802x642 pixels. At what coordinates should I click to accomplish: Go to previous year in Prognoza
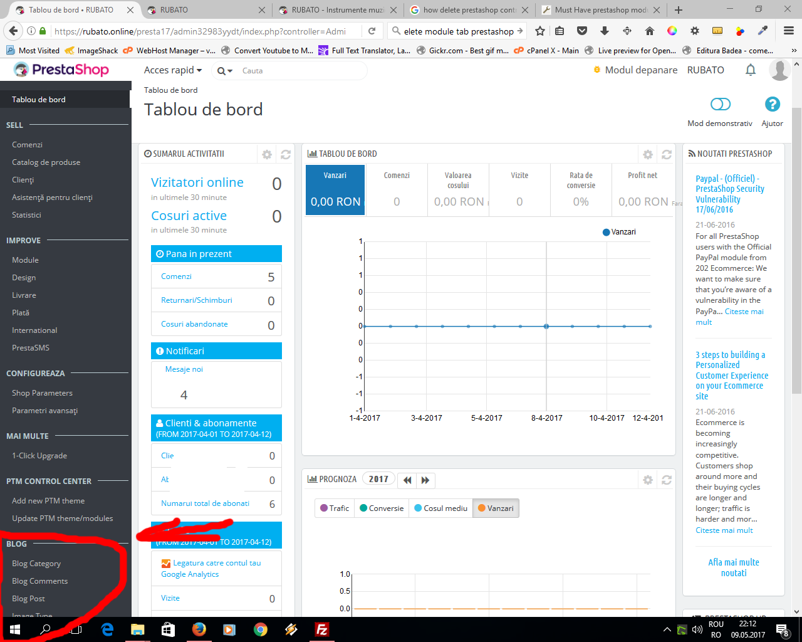click(407, 480)
